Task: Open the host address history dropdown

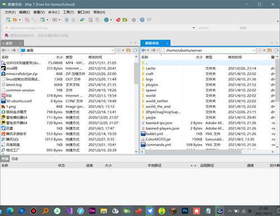Action: pyautogui.click(x=194, y=28)
